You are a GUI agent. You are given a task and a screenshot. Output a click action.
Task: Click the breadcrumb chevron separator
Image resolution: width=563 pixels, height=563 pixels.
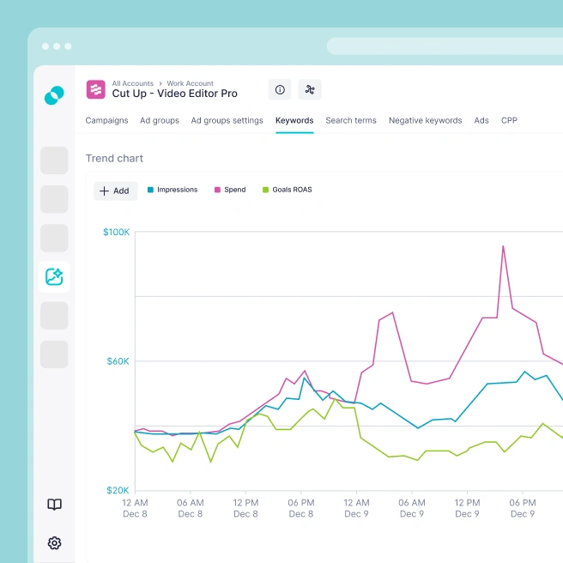(160, 83)
